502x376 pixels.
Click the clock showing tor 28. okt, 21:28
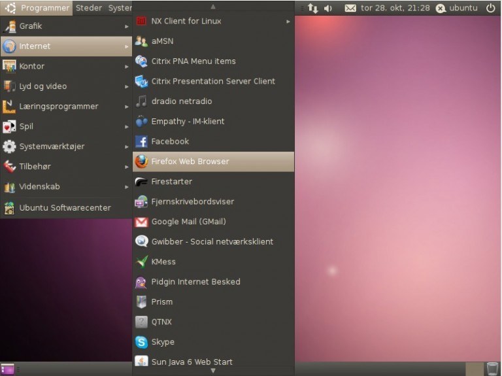click(x=395, y=8)
